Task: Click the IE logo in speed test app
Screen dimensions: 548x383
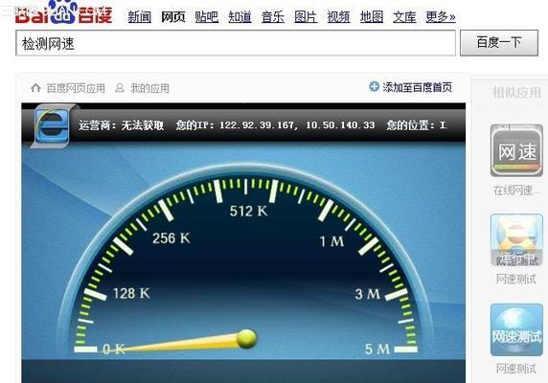Action: point(53,125)
